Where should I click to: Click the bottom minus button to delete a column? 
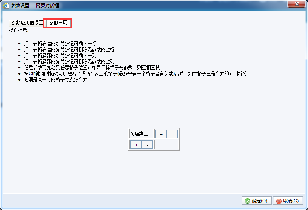147,145
